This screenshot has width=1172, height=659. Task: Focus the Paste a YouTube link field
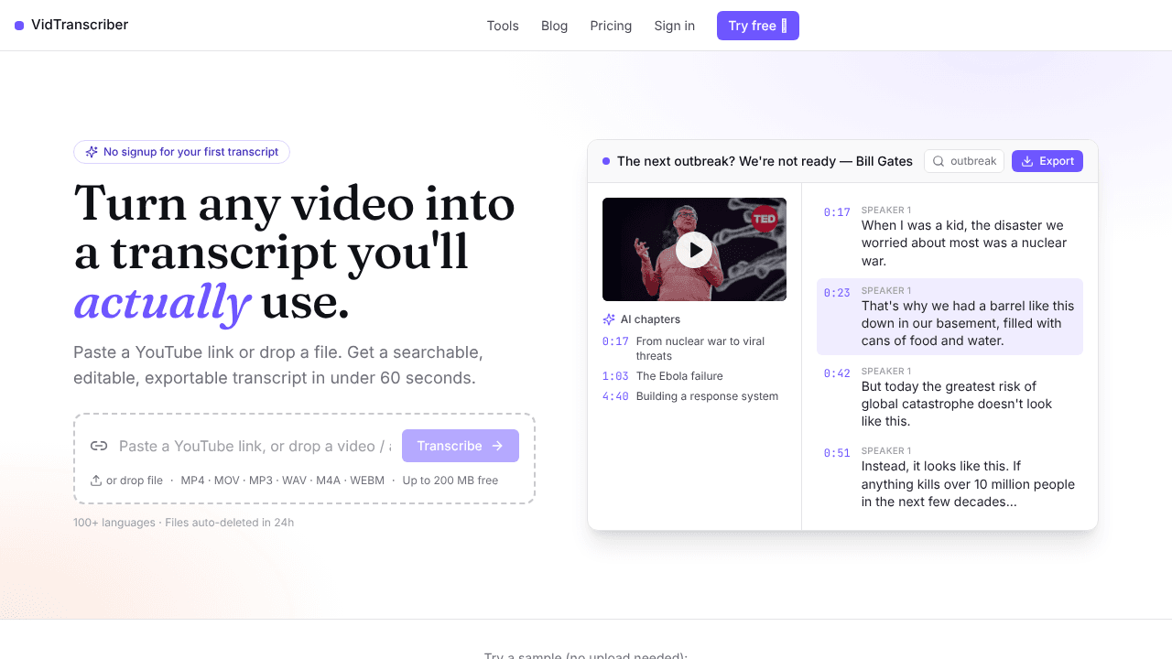point(255,446)
